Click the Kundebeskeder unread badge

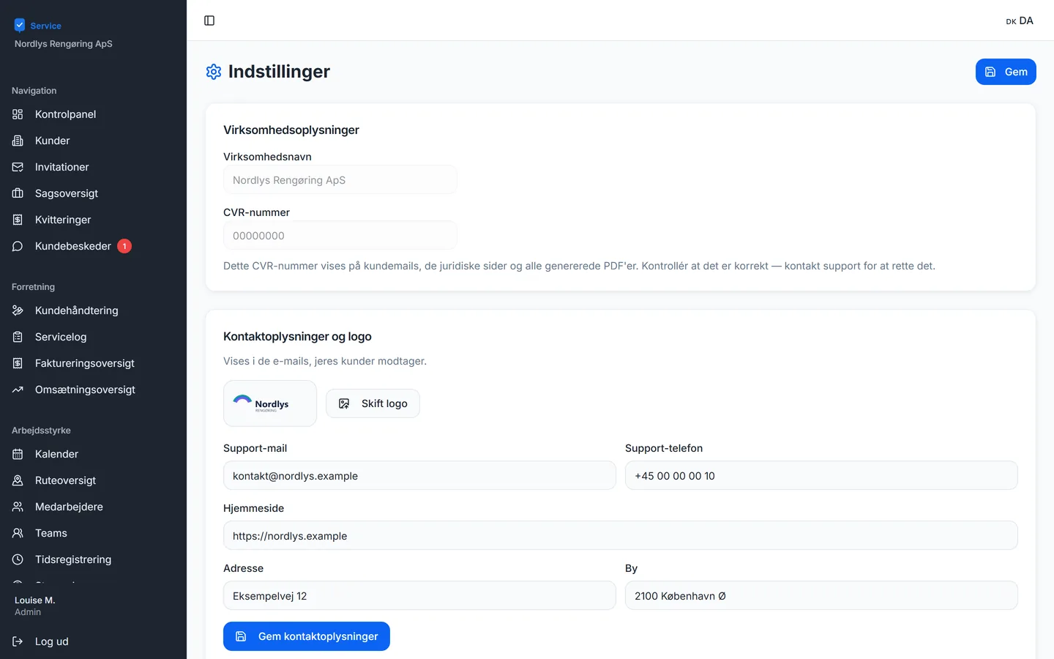(124, 246)
